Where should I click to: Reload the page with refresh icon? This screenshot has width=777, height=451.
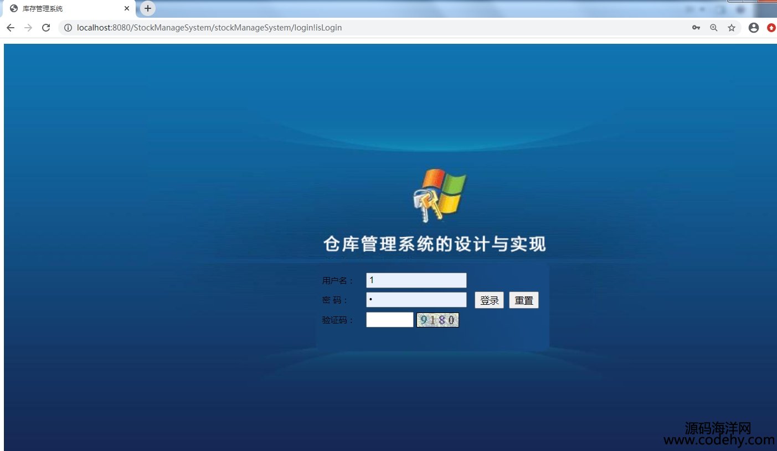click(47, 28)
